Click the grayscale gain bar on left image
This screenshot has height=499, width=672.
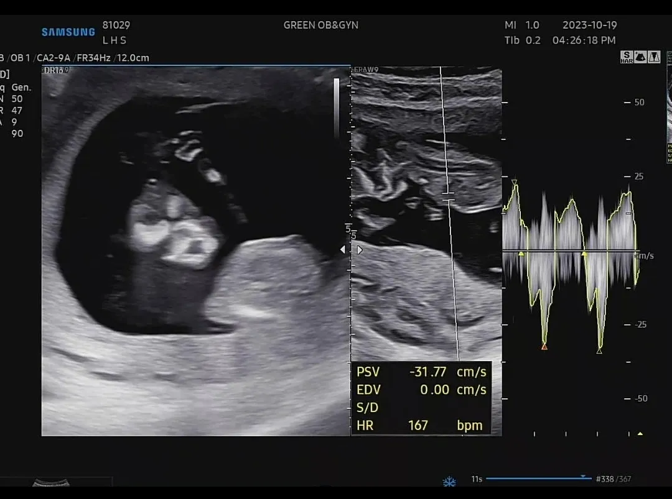point(337,107)
